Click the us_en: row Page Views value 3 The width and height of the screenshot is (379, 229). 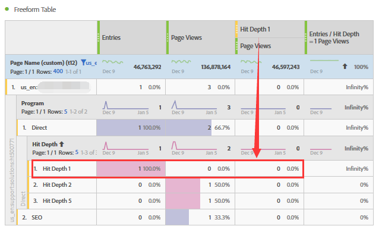209,87
